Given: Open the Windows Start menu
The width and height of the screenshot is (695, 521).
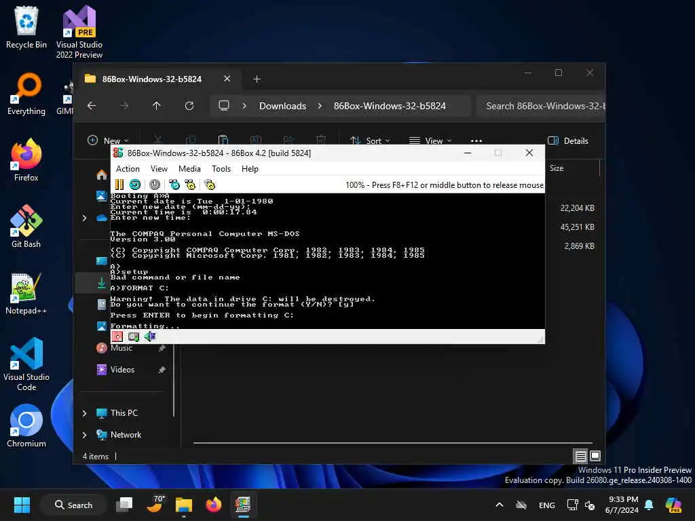Looking at the screenshot, I should (22, 505).
